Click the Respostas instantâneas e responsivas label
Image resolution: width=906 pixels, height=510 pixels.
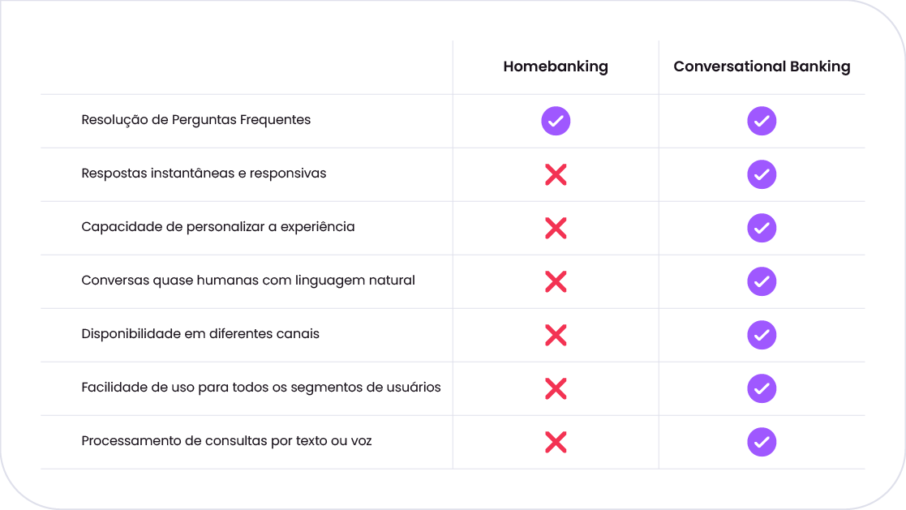(204, 174)
